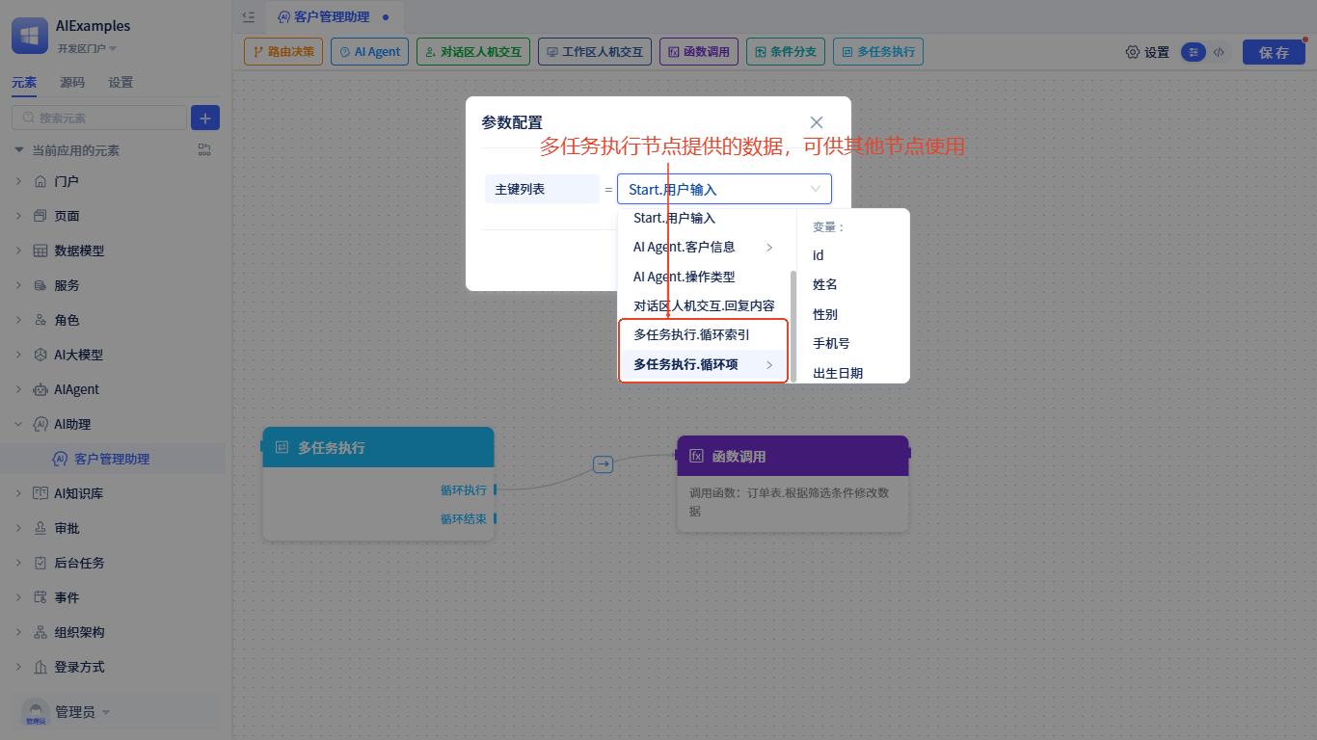Select the 性别 variable
The height and width of the screenshot is (740, 1317).
coord(825,314)
